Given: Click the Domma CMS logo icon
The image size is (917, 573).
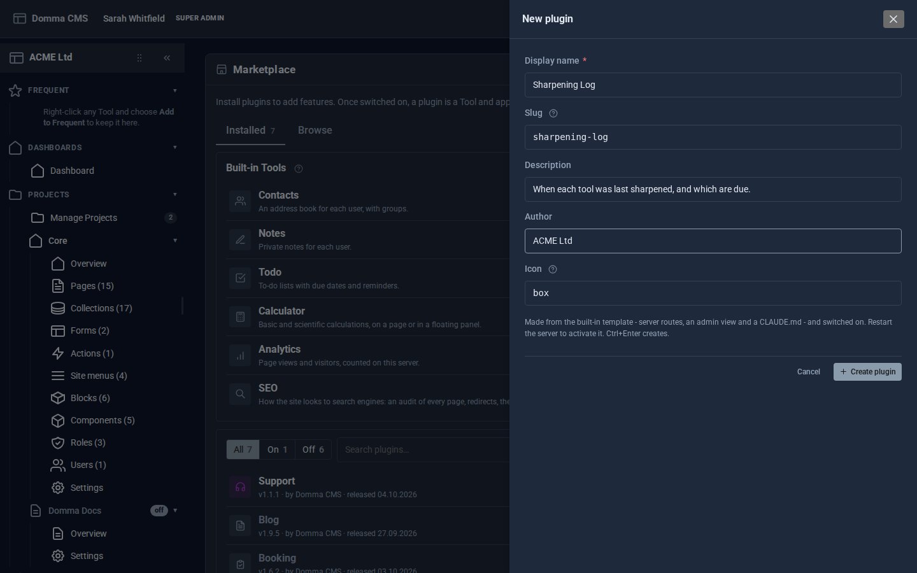Looking at the screenshot, I should (x=20, y=18).
